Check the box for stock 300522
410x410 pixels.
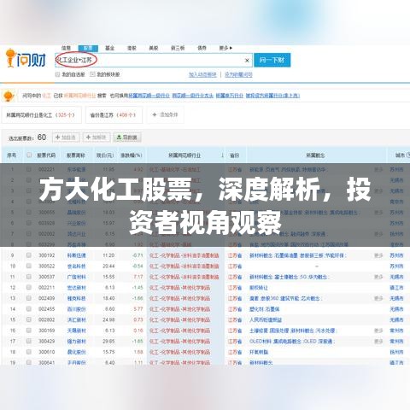point(29,266)
